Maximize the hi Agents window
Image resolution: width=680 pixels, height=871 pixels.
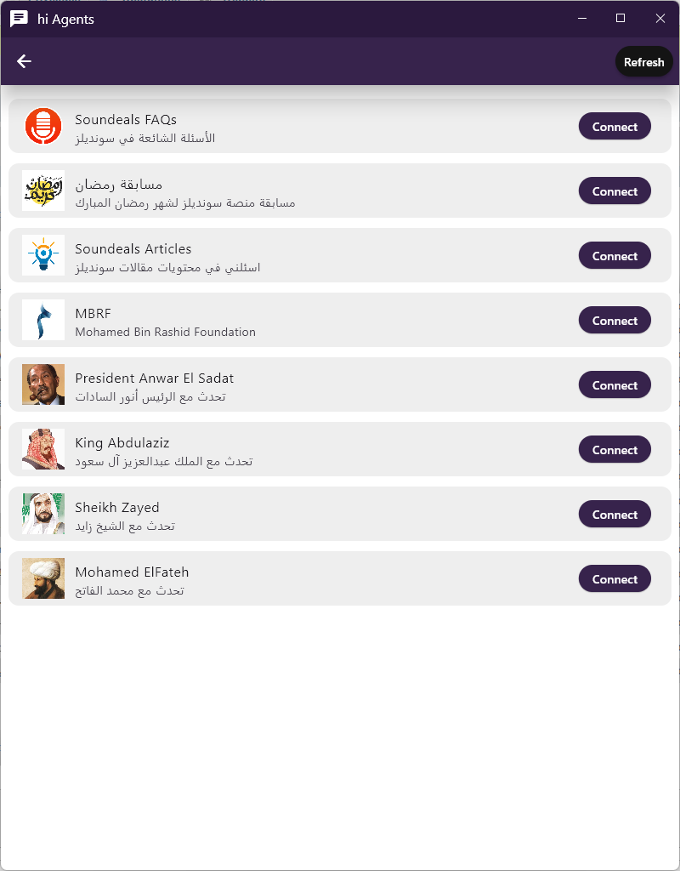click(x=620, y=19)
